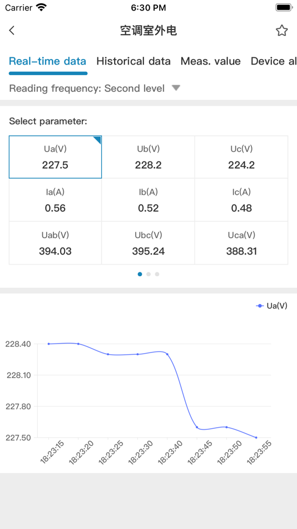
Task: Jump to the second parameter page dot
Action: [148, 275]
